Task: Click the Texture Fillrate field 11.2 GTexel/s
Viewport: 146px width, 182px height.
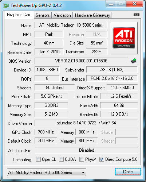Action: (119, 96)
